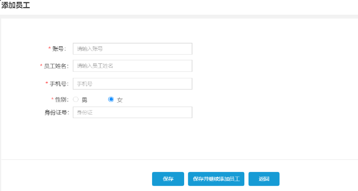This screenshot has width=358, height=191.
Task: Click 保存并继续添加员工 button
Action: pyautogui.click(x=216, y=179)
